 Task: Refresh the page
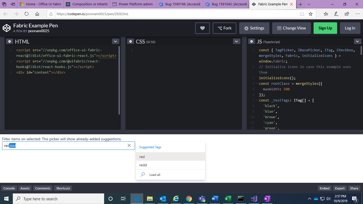(x=27, y=14)
